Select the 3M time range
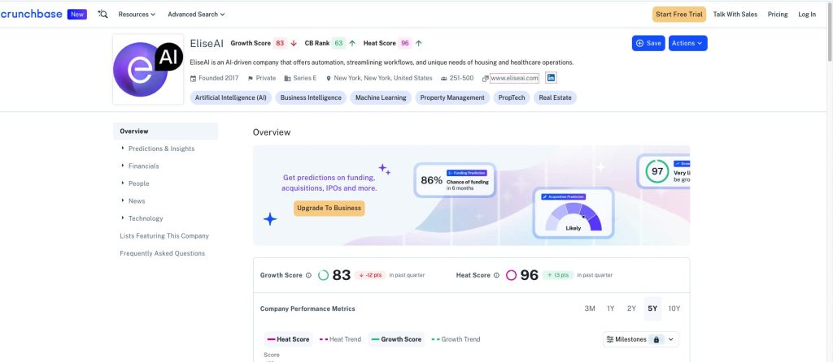The image size is (833, 362). 590,308
